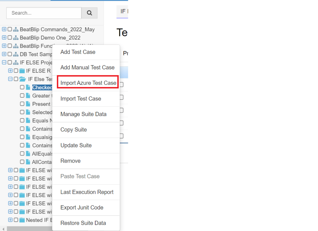Click the open folder icon of IF Else Tes suite
Screen dimensions: 318x231
point(22,79)
